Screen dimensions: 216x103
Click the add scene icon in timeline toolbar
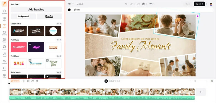24,81
